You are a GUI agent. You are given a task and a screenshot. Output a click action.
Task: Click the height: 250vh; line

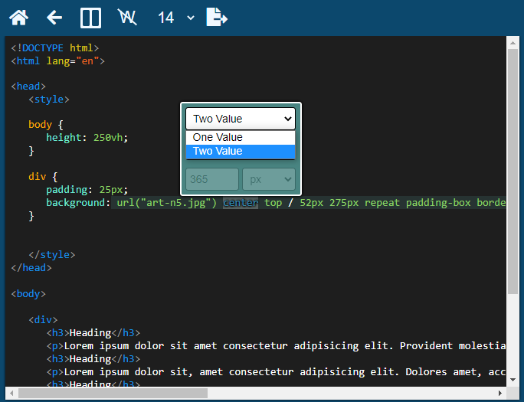point(87,138)
